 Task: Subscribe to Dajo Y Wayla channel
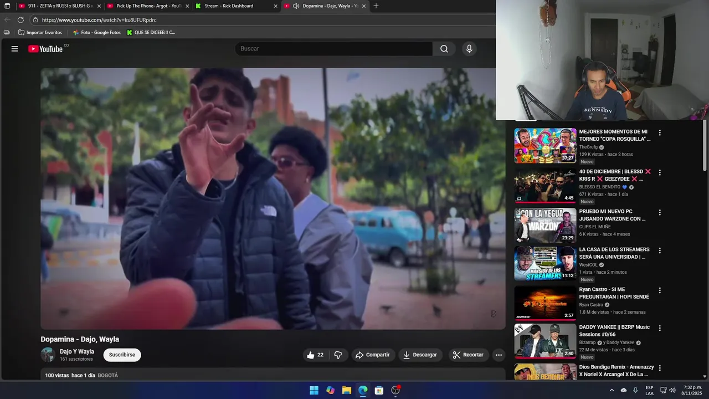122,355
